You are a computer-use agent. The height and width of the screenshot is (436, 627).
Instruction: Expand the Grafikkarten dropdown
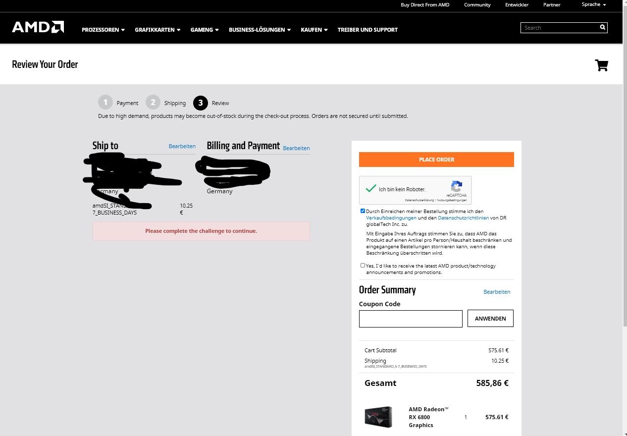point(157,30)
